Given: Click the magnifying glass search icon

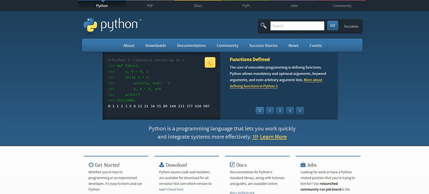Looking at the screenshot, I should coord(263,26).
